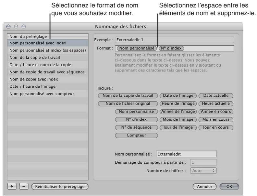
Task: Open the Nombre de chiffres Auto dropdown
Action: 203,171
